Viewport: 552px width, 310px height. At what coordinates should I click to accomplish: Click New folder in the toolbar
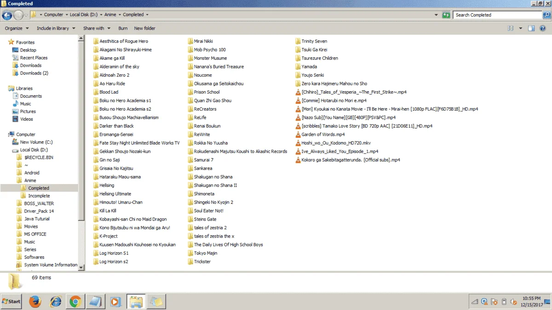[144, 28]
